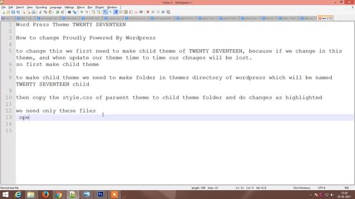This screenshot has height=199, width=355.
Task: Click the Stop Recording macro icon
Action: [x=153, y=12]
